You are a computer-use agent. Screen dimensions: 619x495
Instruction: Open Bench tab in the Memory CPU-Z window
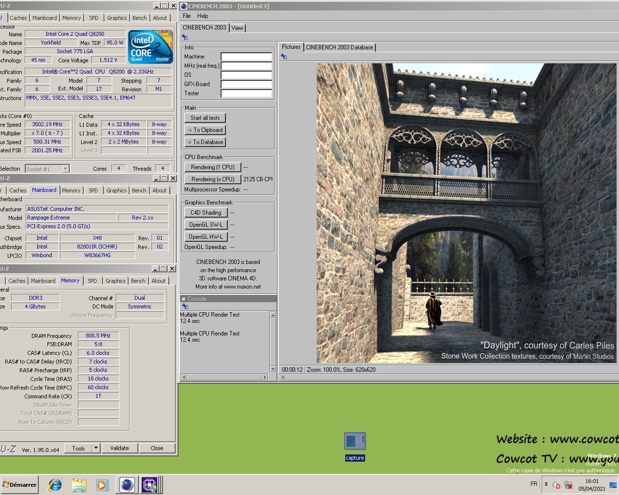[138, 281]
